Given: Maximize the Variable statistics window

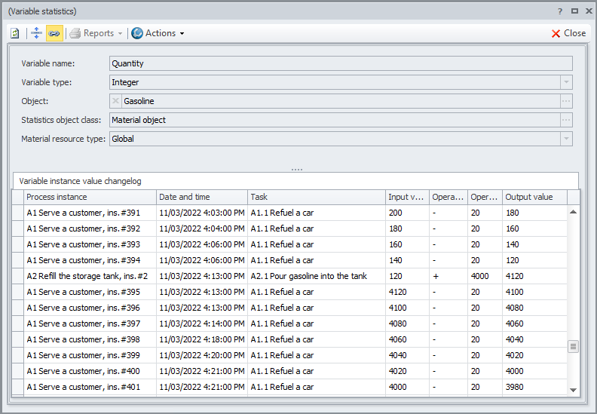Looking at the screenshot, I should [x=574, y=11].
